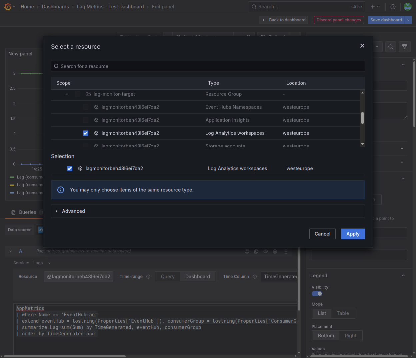Click cube icon of Event Hubs Namespaces row
Viewport: 416px width, 358px height.
96,107
